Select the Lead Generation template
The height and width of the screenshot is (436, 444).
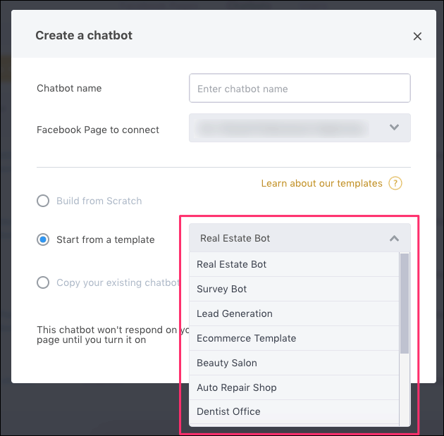(x=294, y=313)
